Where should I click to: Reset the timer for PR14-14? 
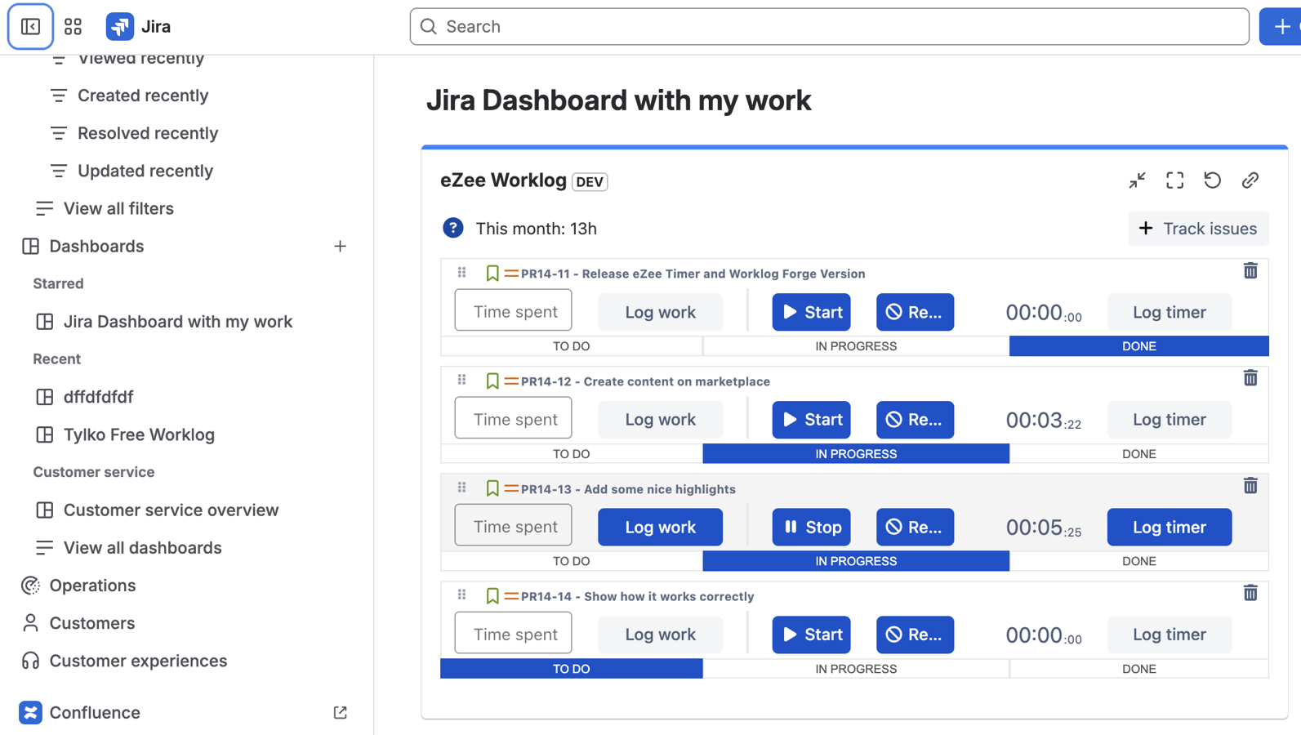pos(915,635)
